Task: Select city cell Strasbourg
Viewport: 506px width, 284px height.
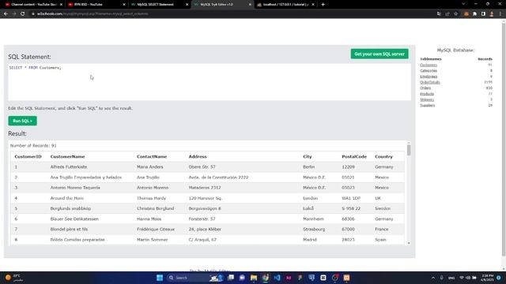Action: click(x=314, y=230)
